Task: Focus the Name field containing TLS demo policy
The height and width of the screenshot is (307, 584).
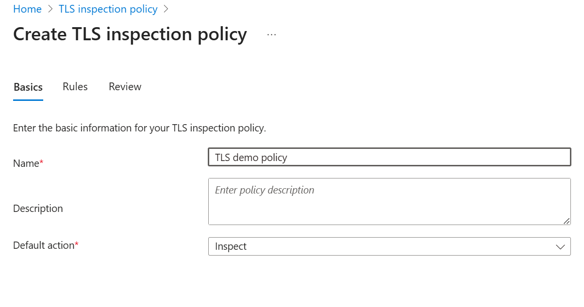Action: (x=389, y=157)
